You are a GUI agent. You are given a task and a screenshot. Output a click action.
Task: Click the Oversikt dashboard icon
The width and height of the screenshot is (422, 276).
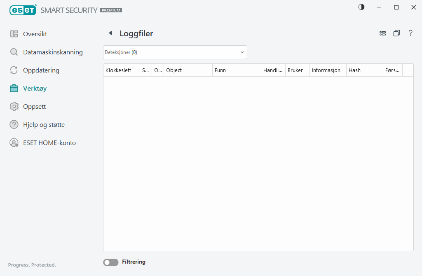[x=14, y=34]
